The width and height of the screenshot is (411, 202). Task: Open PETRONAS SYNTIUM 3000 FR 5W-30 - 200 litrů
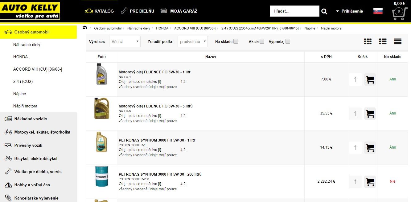160,174
